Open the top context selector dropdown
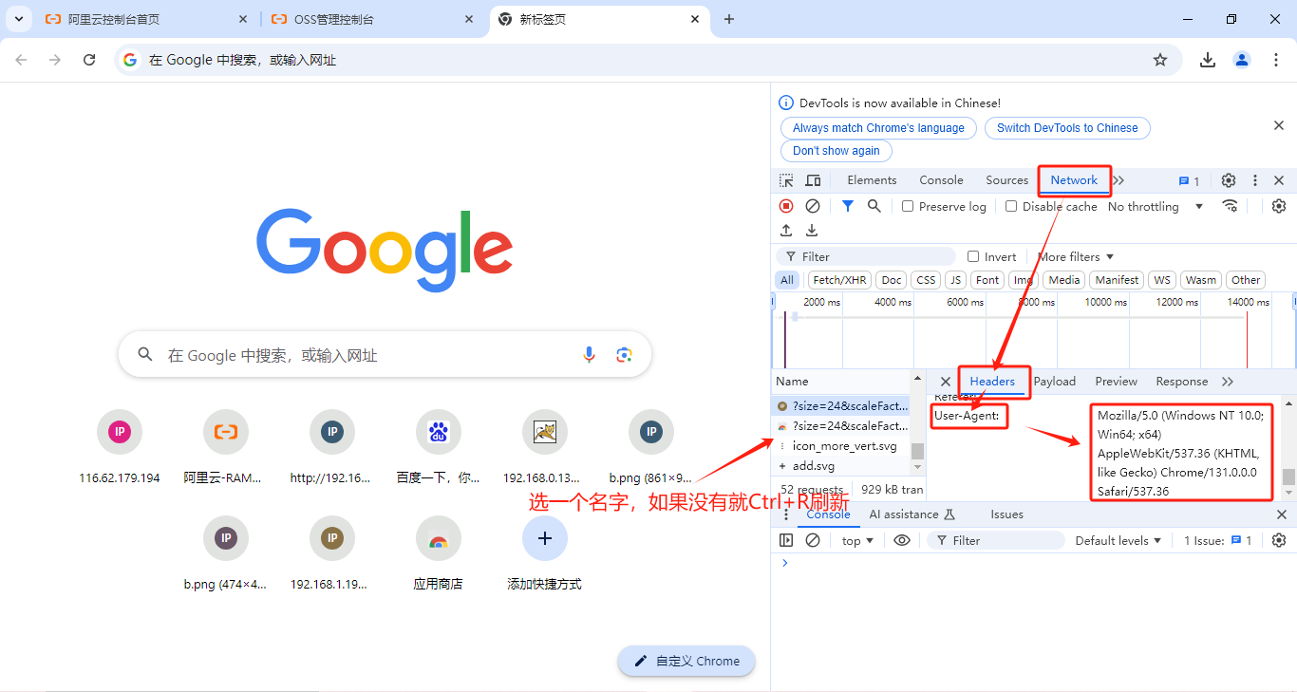This screenshot has width=1297, height=692. 857,540
